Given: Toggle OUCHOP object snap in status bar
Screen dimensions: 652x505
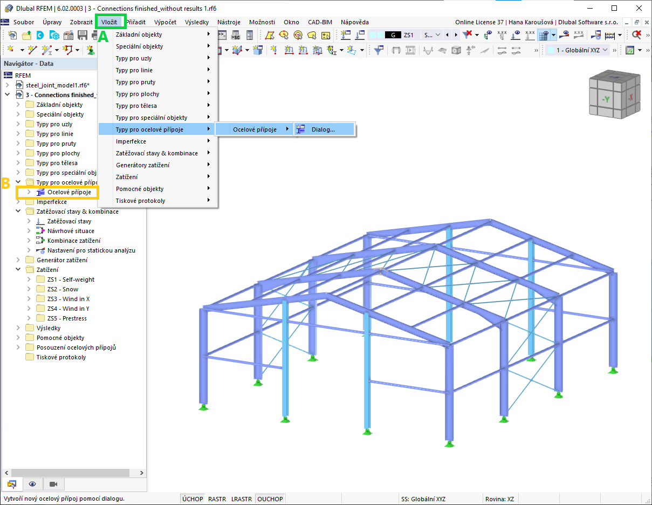Looking at the screenshot, I should tap(270, 499).
